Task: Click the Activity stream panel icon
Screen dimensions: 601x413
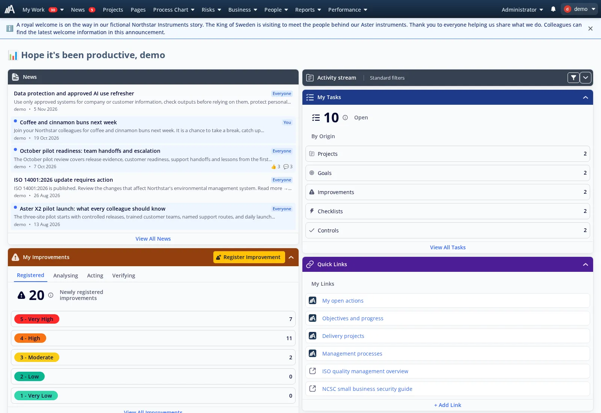Action: 310,78
